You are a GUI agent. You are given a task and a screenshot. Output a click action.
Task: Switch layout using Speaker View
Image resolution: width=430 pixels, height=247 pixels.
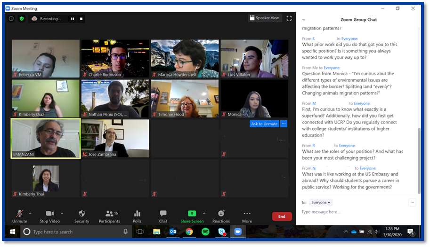pyautogui.click(x=264, y=18)
